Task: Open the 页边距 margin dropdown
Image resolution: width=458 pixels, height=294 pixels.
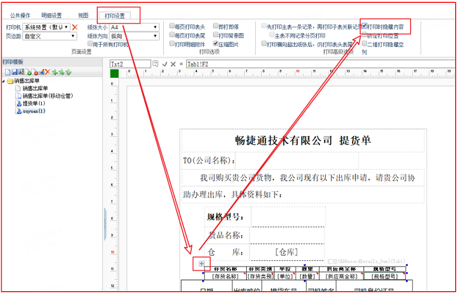Action: click(50, 36)
